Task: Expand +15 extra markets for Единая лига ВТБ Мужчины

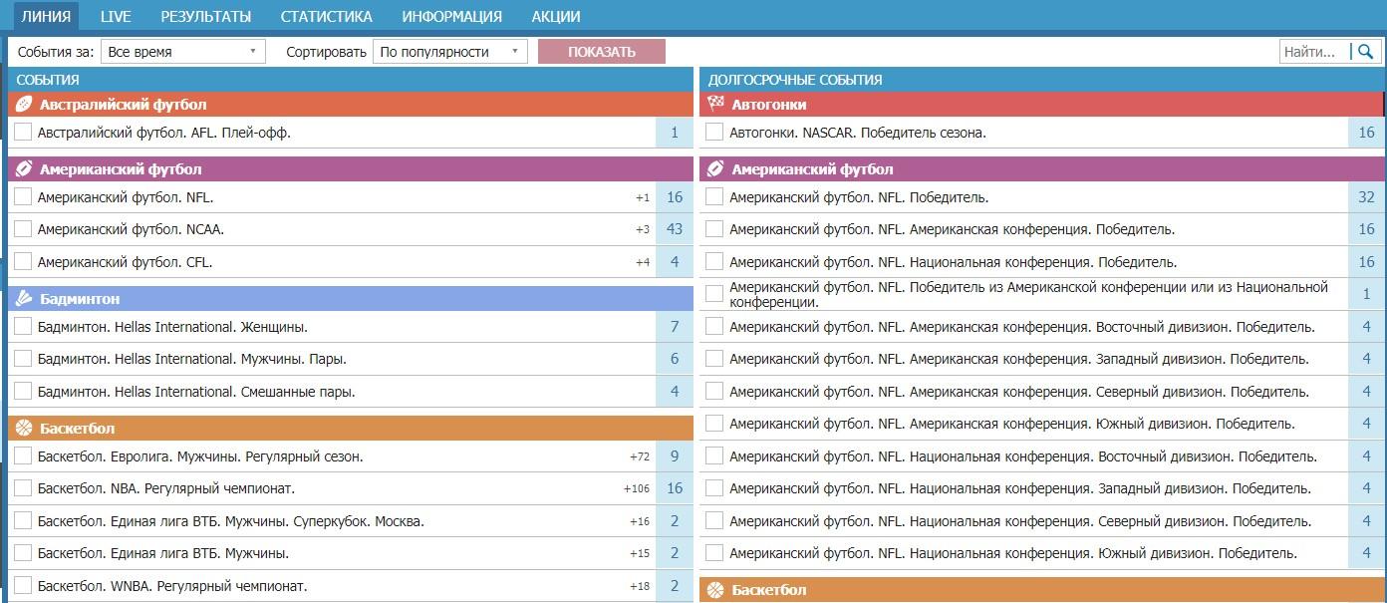Action: click(x=640, y=554)
